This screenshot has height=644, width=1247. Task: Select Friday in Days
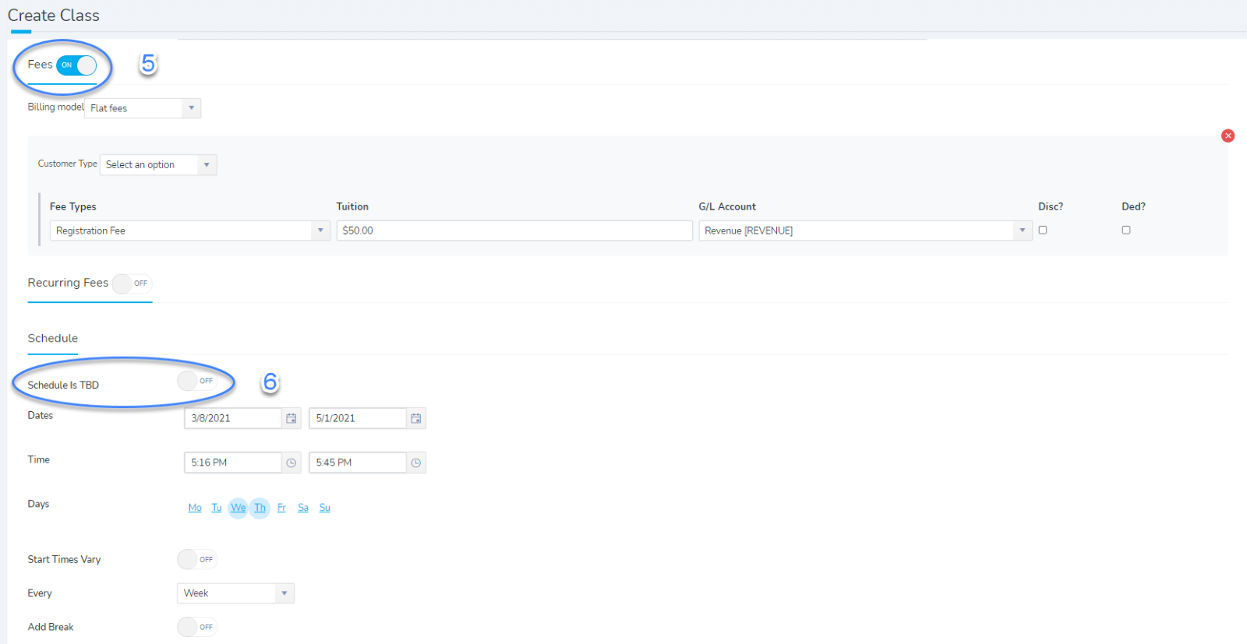click(x=281, y=508)
